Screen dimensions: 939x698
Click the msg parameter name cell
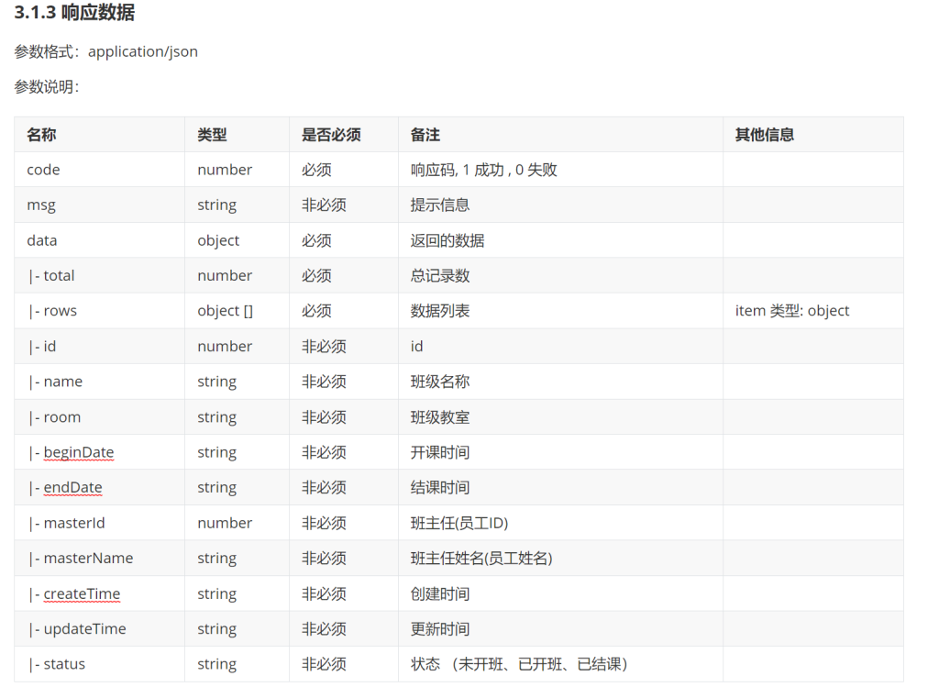41,205
